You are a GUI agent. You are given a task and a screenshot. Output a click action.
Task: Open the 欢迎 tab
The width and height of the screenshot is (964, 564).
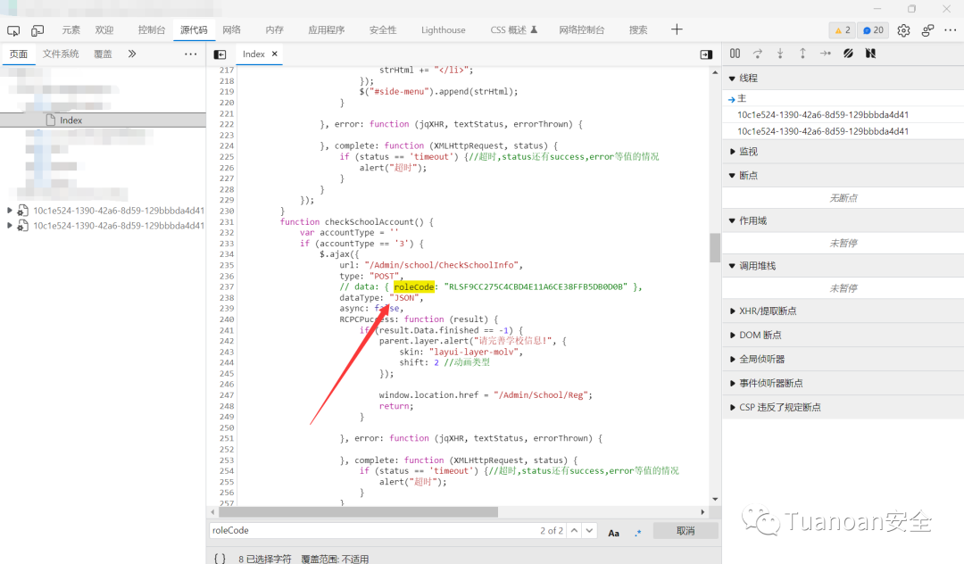coord(104,30)
